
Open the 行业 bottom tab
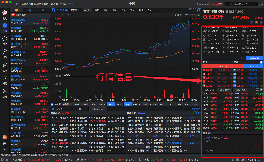click(79, 108)
